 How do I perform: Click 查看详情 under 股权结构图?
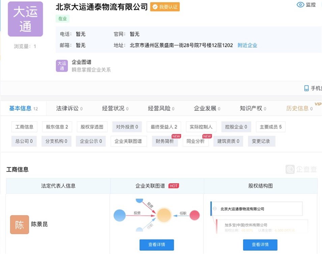260,245
